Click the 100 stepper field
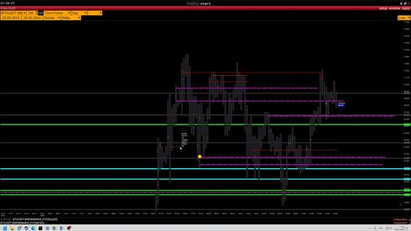Image resolution: width=411 pixels, height=231 pixels. [x=32, y=13]
